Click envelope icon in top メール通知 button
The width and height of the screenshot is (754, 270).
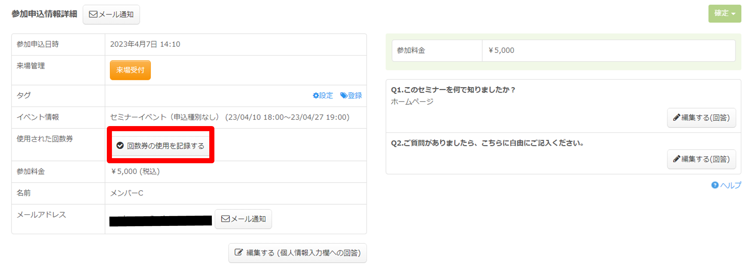coord(93,14)
